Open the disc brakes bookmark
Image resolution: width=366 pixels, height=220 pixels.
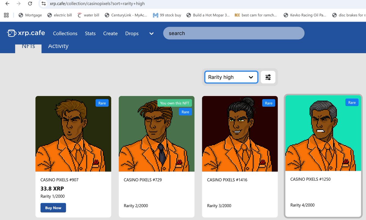tap(349, 15)
